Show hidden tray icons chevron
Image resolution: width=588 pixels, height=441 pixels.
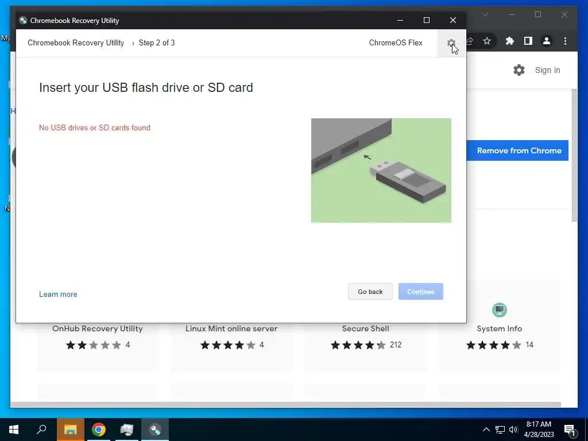click(x=486, y=430)
